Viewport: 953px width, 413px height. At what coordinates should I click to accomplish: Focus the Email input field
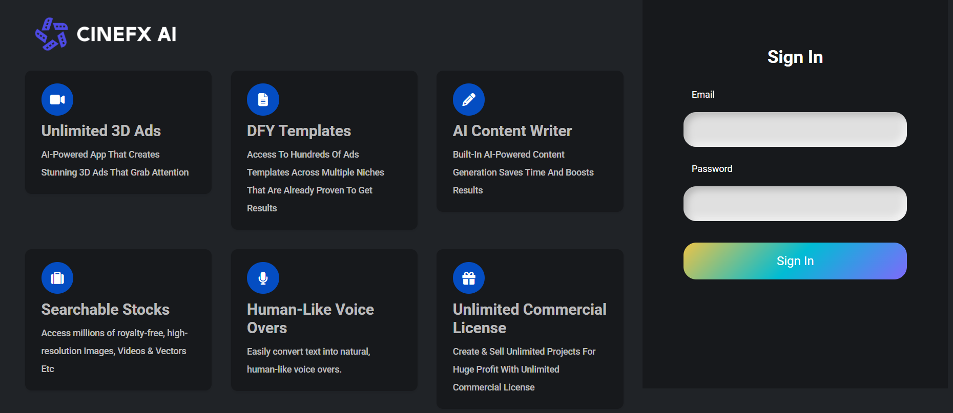795,129
